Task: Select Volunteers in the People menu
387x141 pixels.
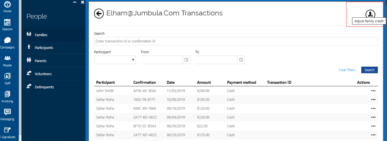Action: click(x=54, y=74)
